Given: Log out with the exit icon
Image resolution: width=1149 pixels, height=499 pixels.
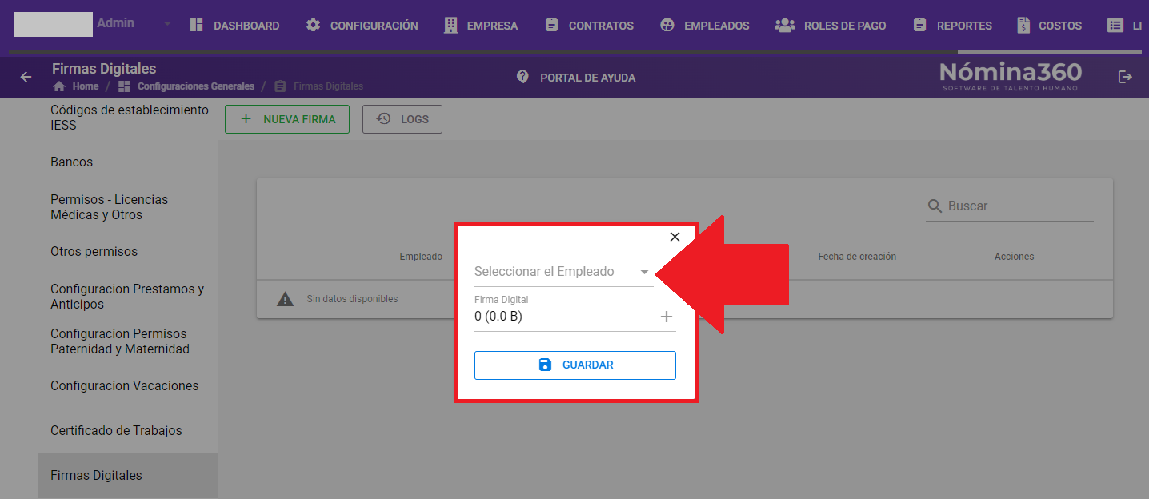Looking at the screenshot, I should pyautogui.click(x=1125, y=77).
